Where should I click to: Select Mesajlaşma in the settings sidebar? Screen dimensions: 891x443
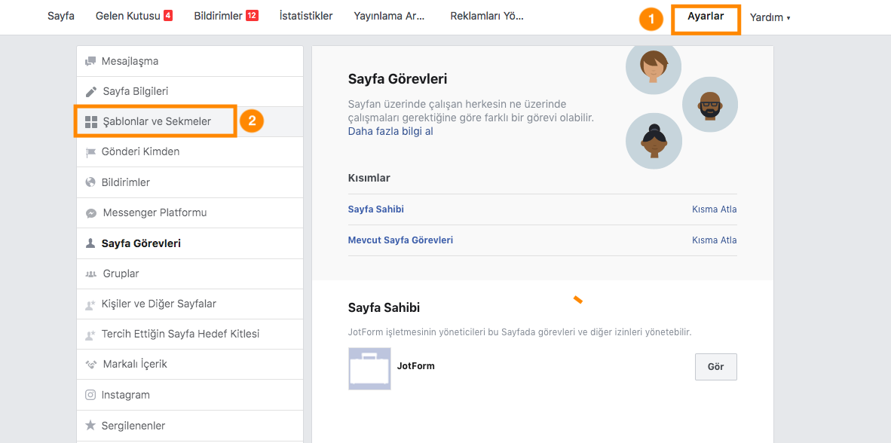191,61
